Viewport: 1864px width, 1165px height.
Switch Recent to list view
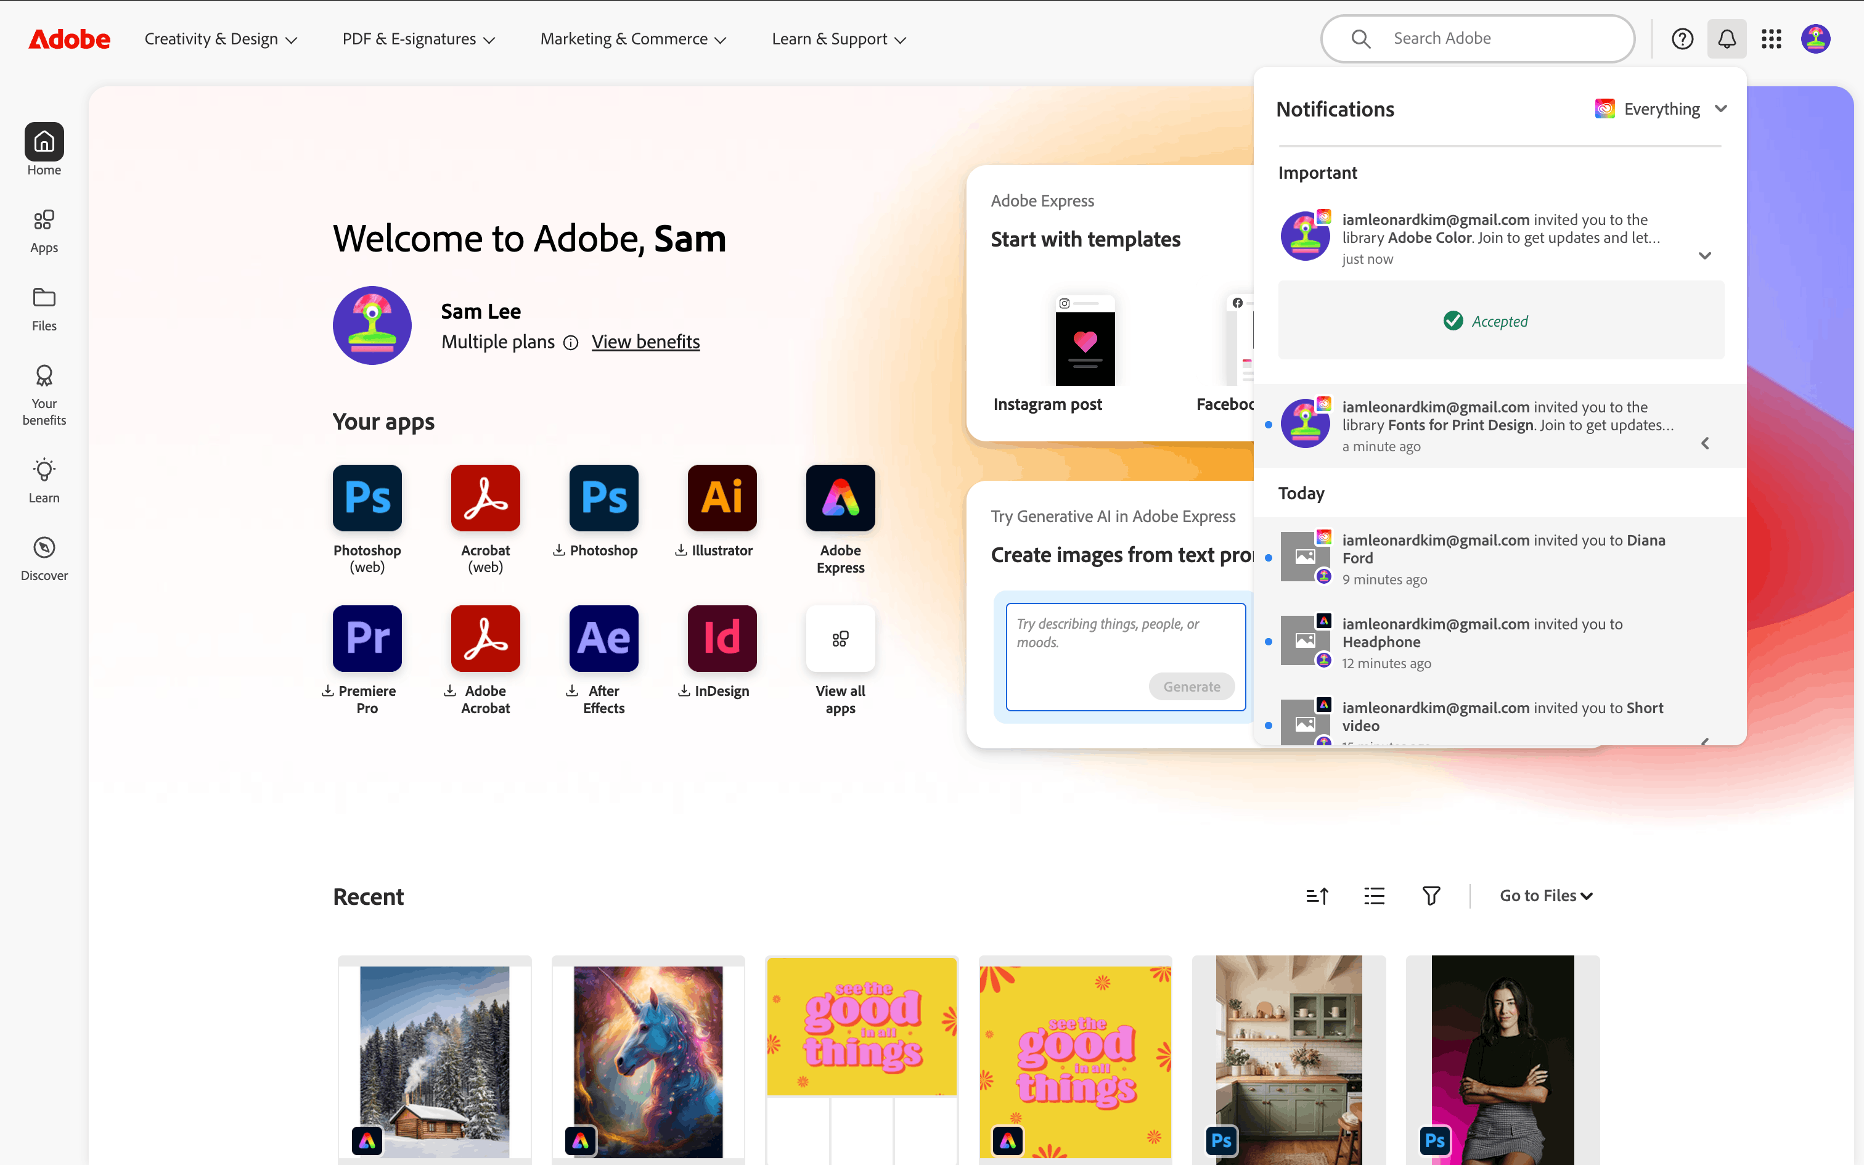click(1374, 895)
